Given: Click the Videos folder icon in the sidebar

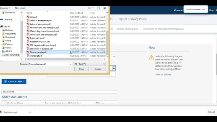Looking at the screenshot, I should tap(3, 48).
